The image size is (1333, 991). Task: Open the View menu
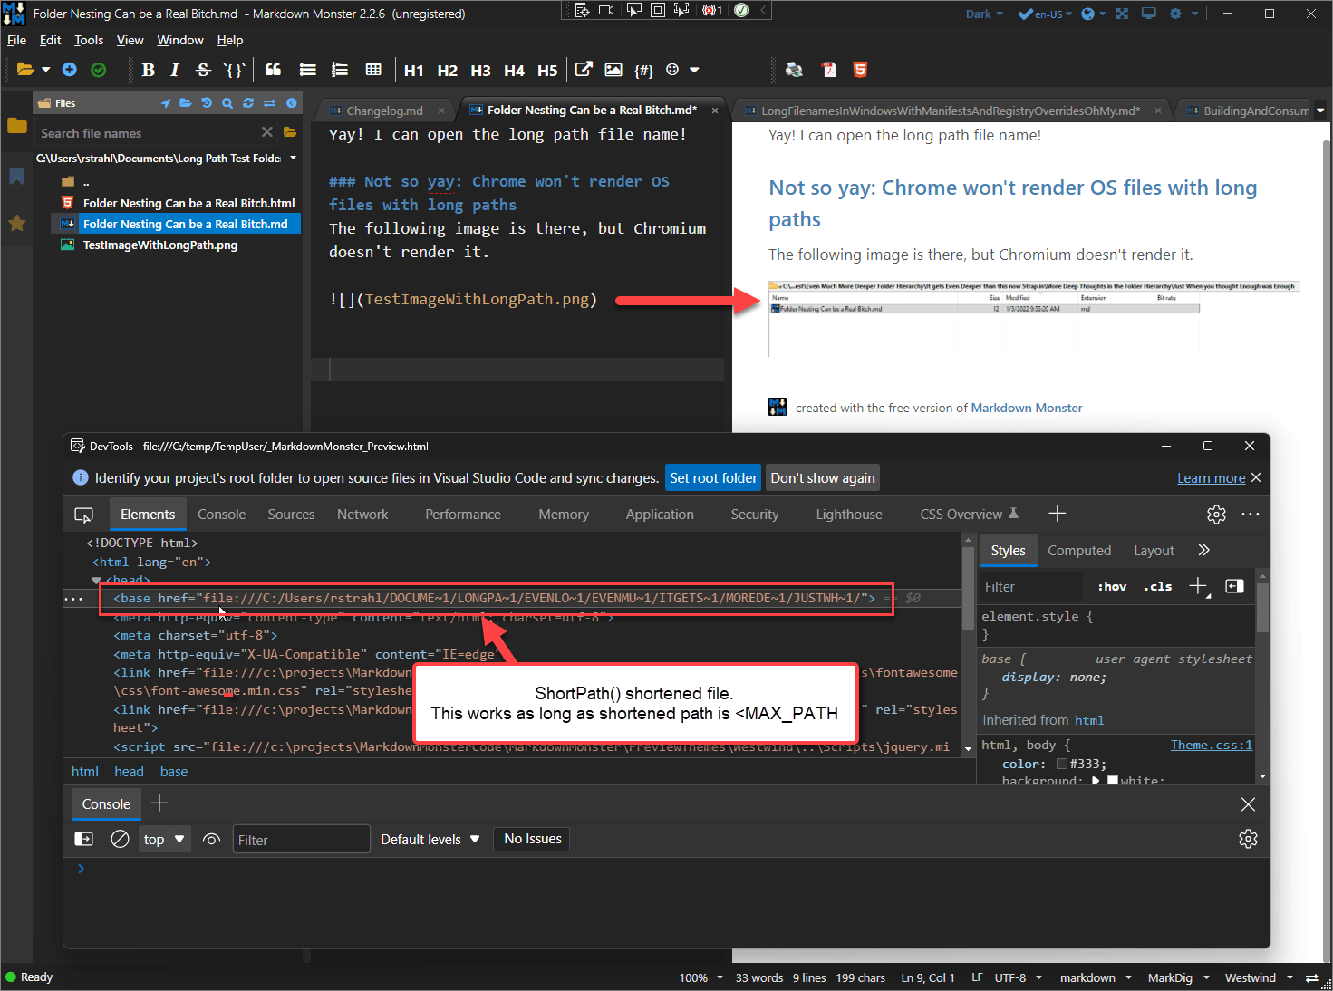tap(130, 40)
